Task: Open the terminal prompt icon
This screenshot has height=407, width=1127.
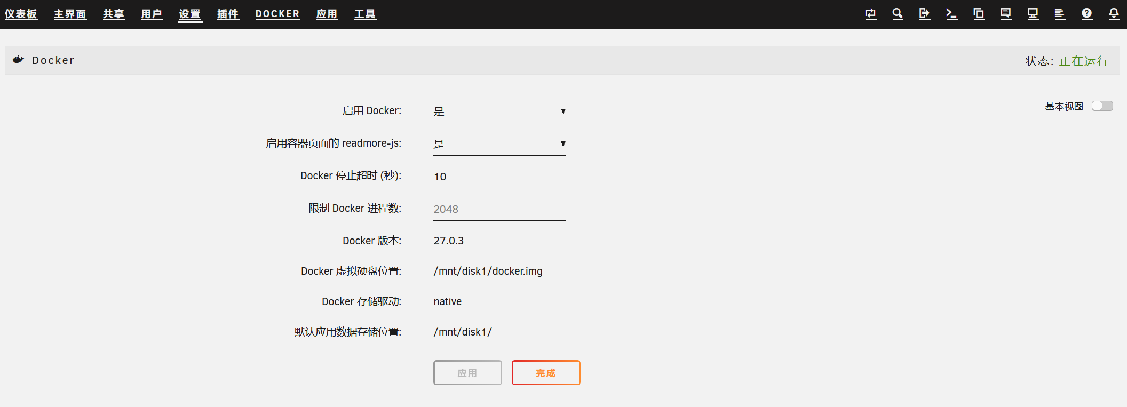Action: click(951, 14)
